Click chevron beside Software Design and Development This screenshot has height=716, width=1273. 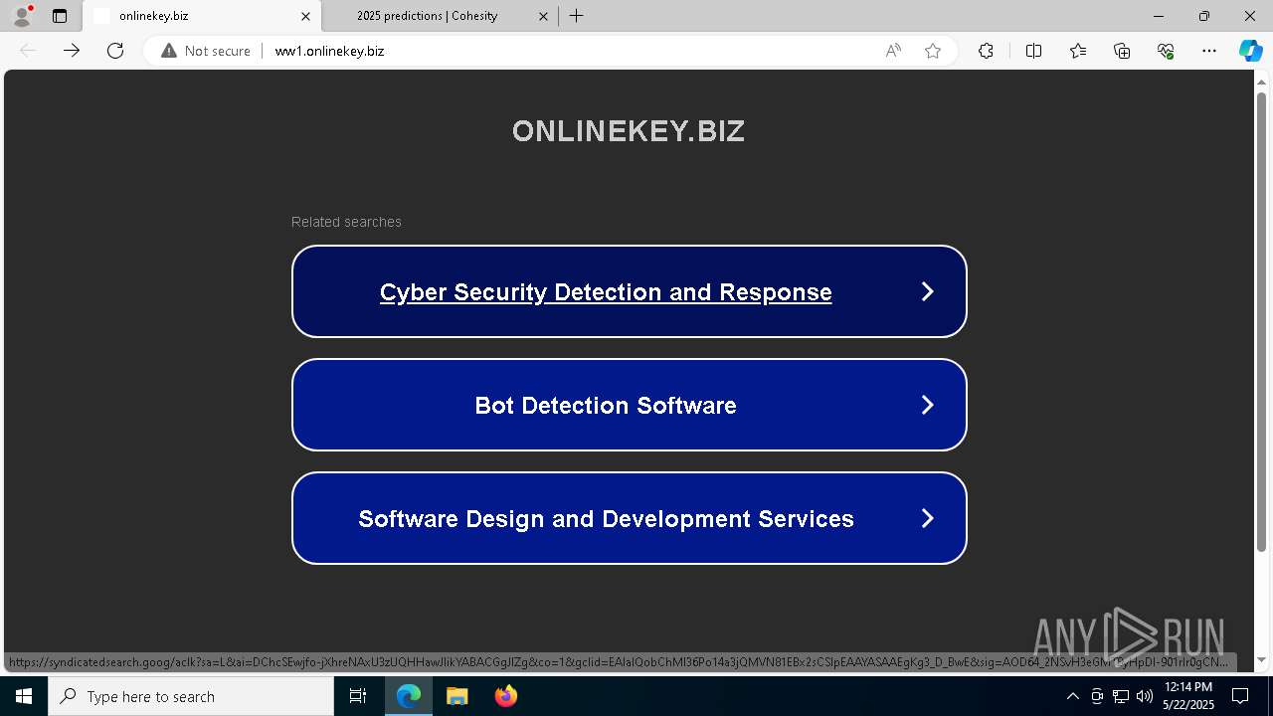pyautogui.click(x=927, y=518)
